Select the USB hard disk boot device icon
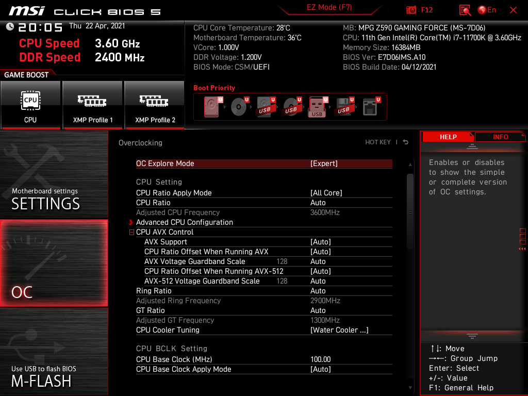The height and width of the screenshot is (396, 528). coord(266,107)
